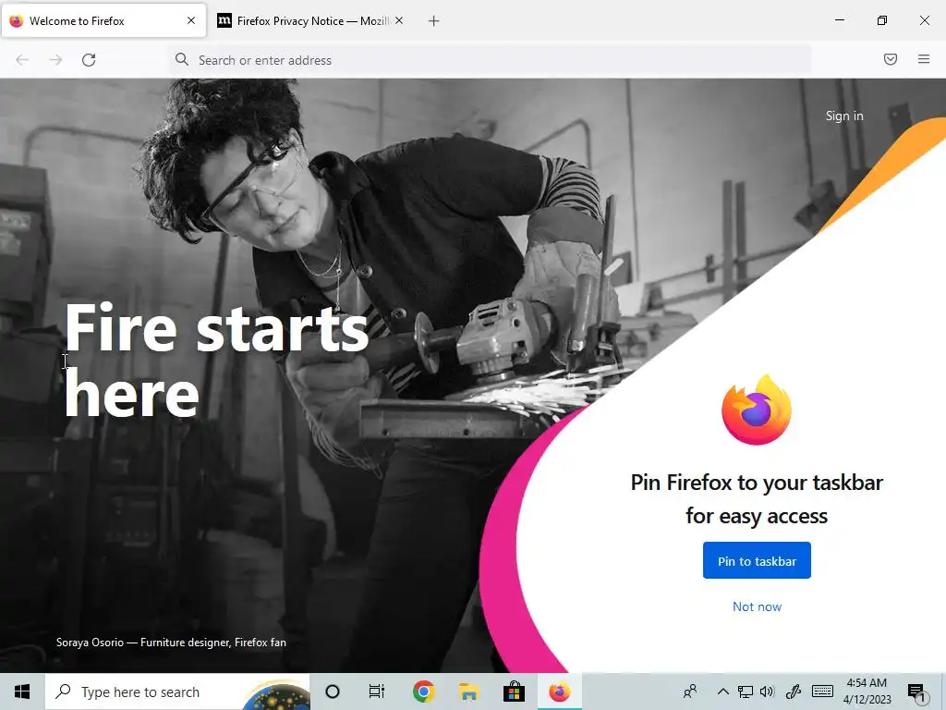Open Google Chrome from the taskbar
Screen dimensions: 946x710
[x=423, y=692]
